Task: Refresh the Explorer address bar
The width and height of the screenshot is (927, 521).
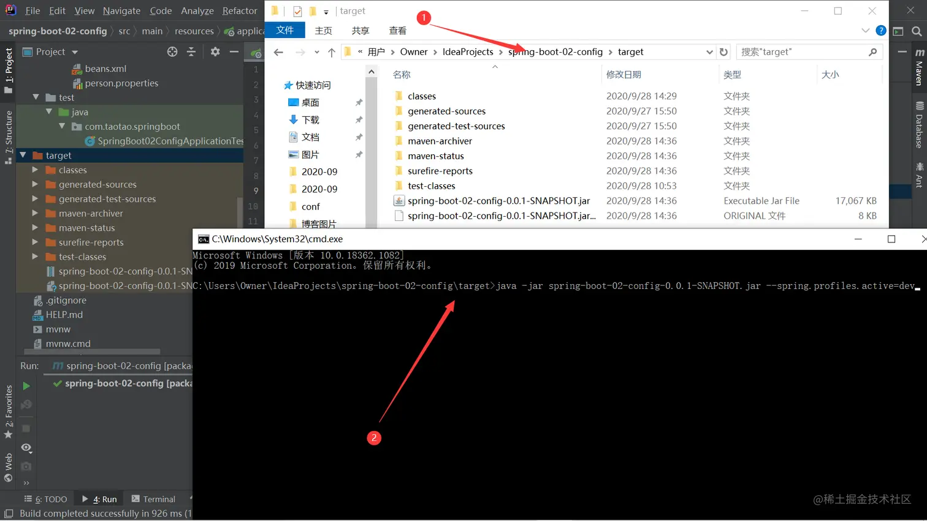Action: pyautogui.click(x=723, y=52)
